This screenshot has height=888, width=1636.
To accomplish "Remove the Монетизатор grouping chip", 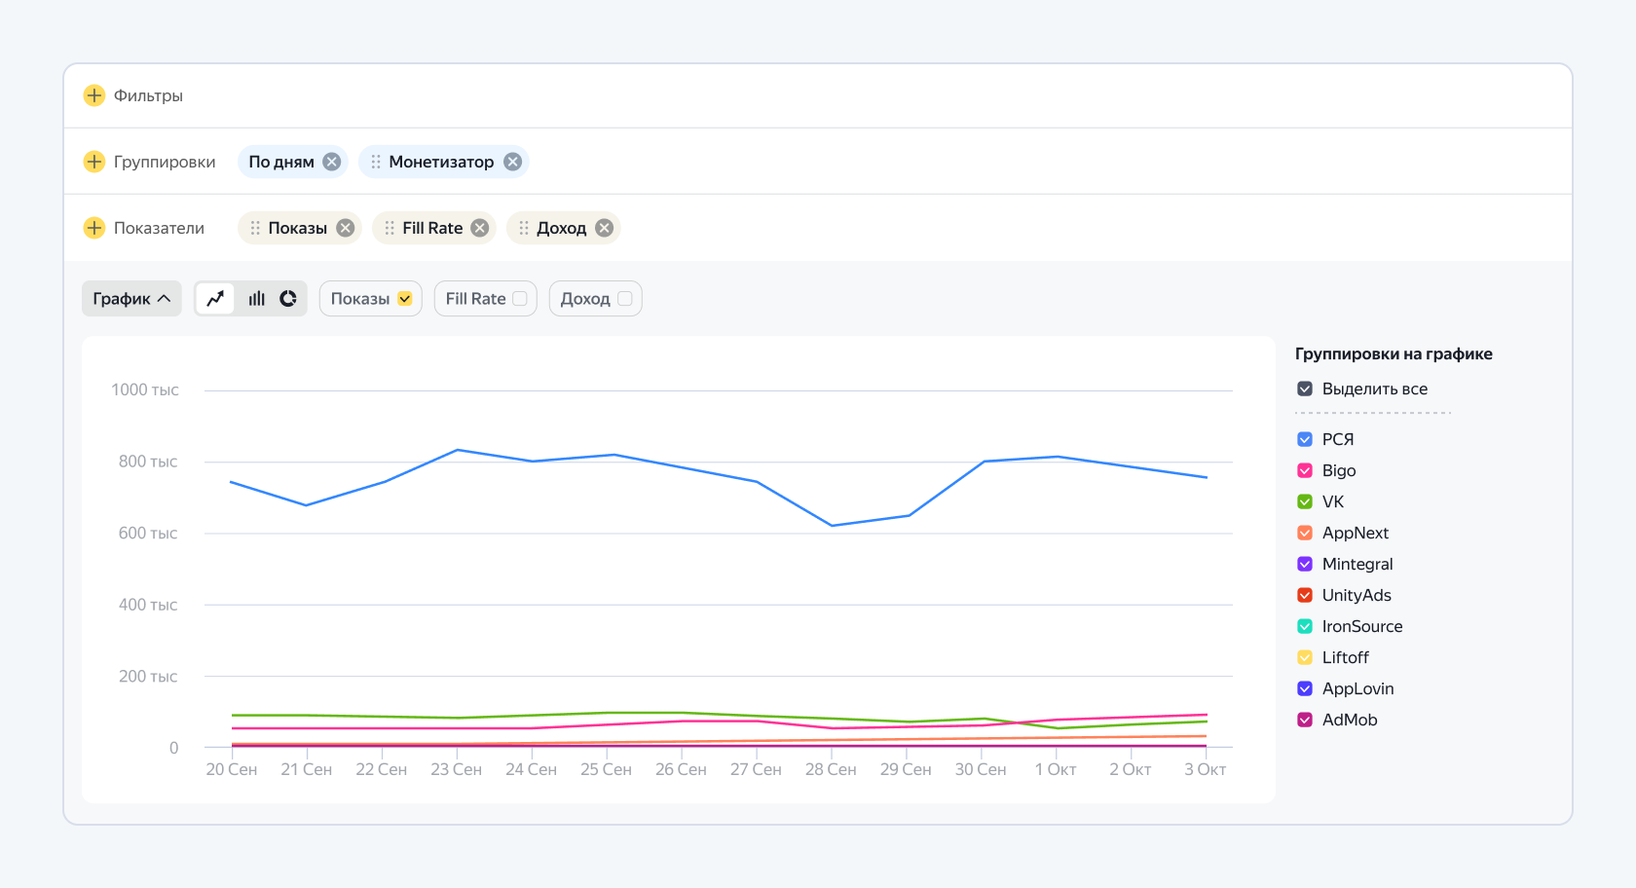I will (512, 162).
